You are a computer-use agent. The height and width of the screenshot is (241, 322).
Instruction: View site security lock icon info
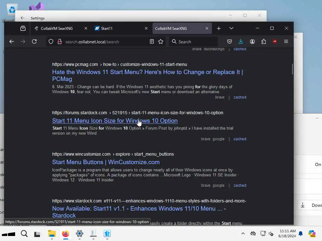point(60,42)
